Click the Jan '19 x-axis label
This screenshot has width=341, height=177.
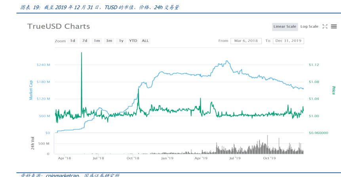click(167, 158)
